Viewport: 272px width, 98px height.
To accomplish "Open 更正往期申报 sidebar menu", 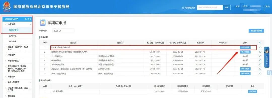I will coord(17,69).
